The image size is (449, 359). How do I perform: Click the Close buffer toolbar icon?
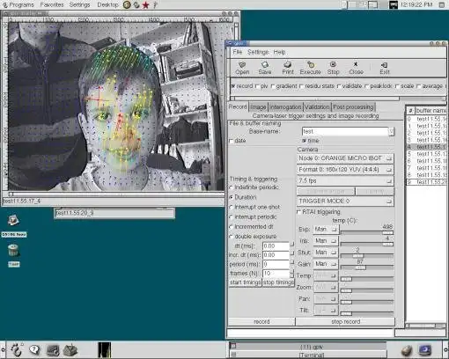[356, 68]
